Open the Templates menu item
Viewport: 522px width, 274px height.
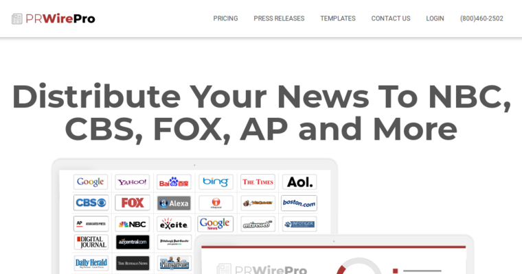[338, 18]
